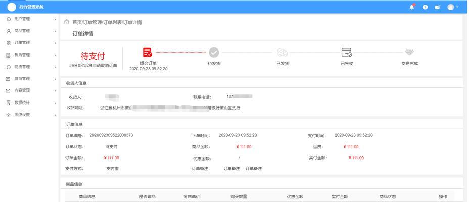The height and width of the screenshot is (202, 469).
Task: Click the 实付金额 ￥111.00 value
Action: [356, 158]
